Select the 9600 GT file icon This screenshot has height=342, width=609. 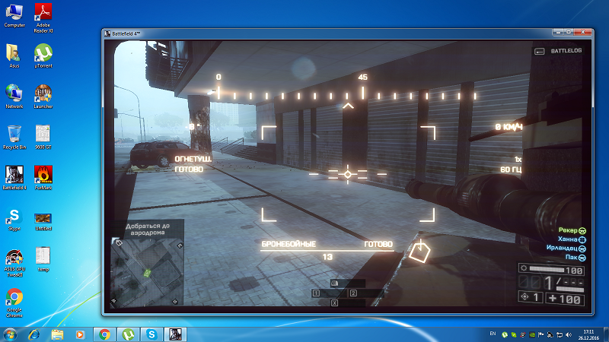coord(43,138)
